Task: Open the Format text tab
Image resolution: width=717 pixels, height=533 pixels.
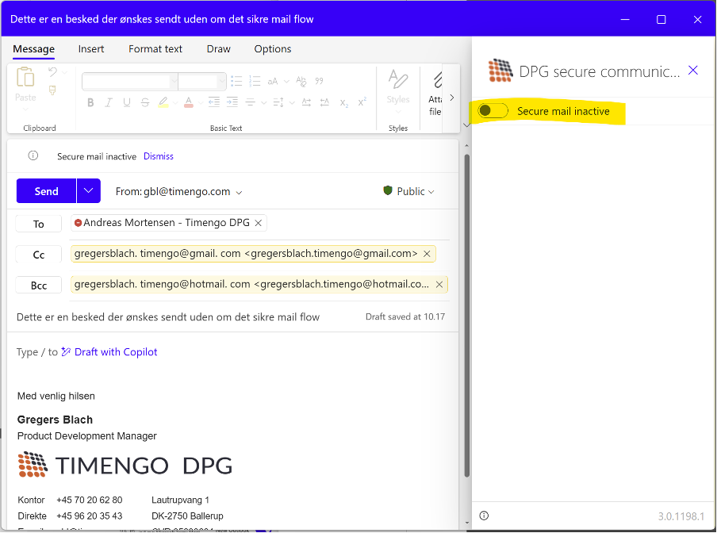Action: (x=155, y=49)
